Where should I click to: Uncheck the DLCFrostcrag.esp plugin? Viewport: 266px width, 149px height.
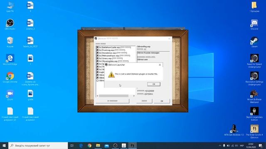(97, 50)
